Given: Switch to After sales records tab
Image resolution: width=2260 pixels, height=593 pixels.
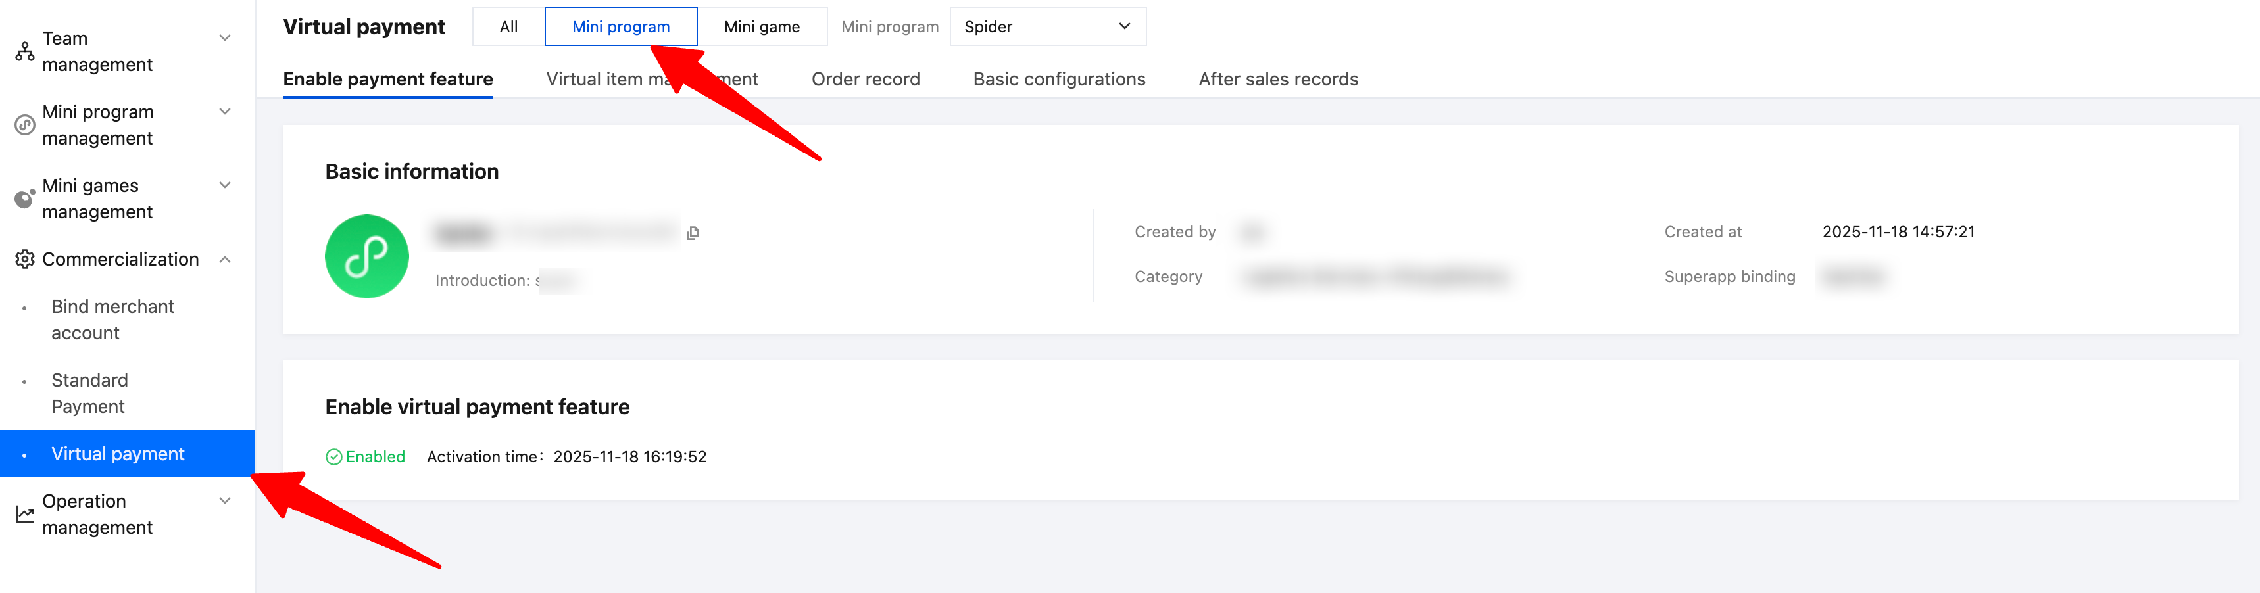Looking at the screenshot, I should [x=1277, y=80].
